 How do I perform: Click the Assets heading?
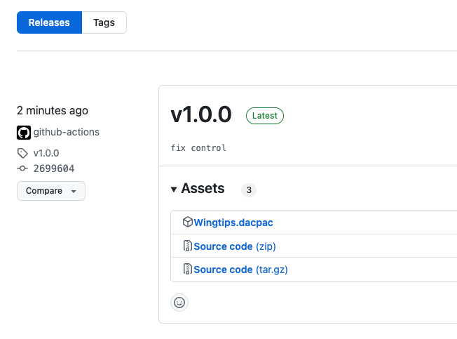(203, 188)
